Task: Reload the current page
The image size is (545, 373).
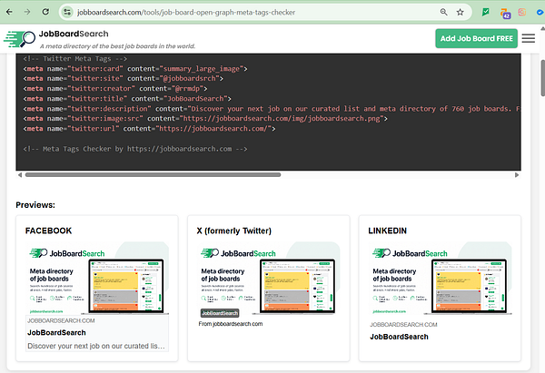Action: tap(45, 12)
